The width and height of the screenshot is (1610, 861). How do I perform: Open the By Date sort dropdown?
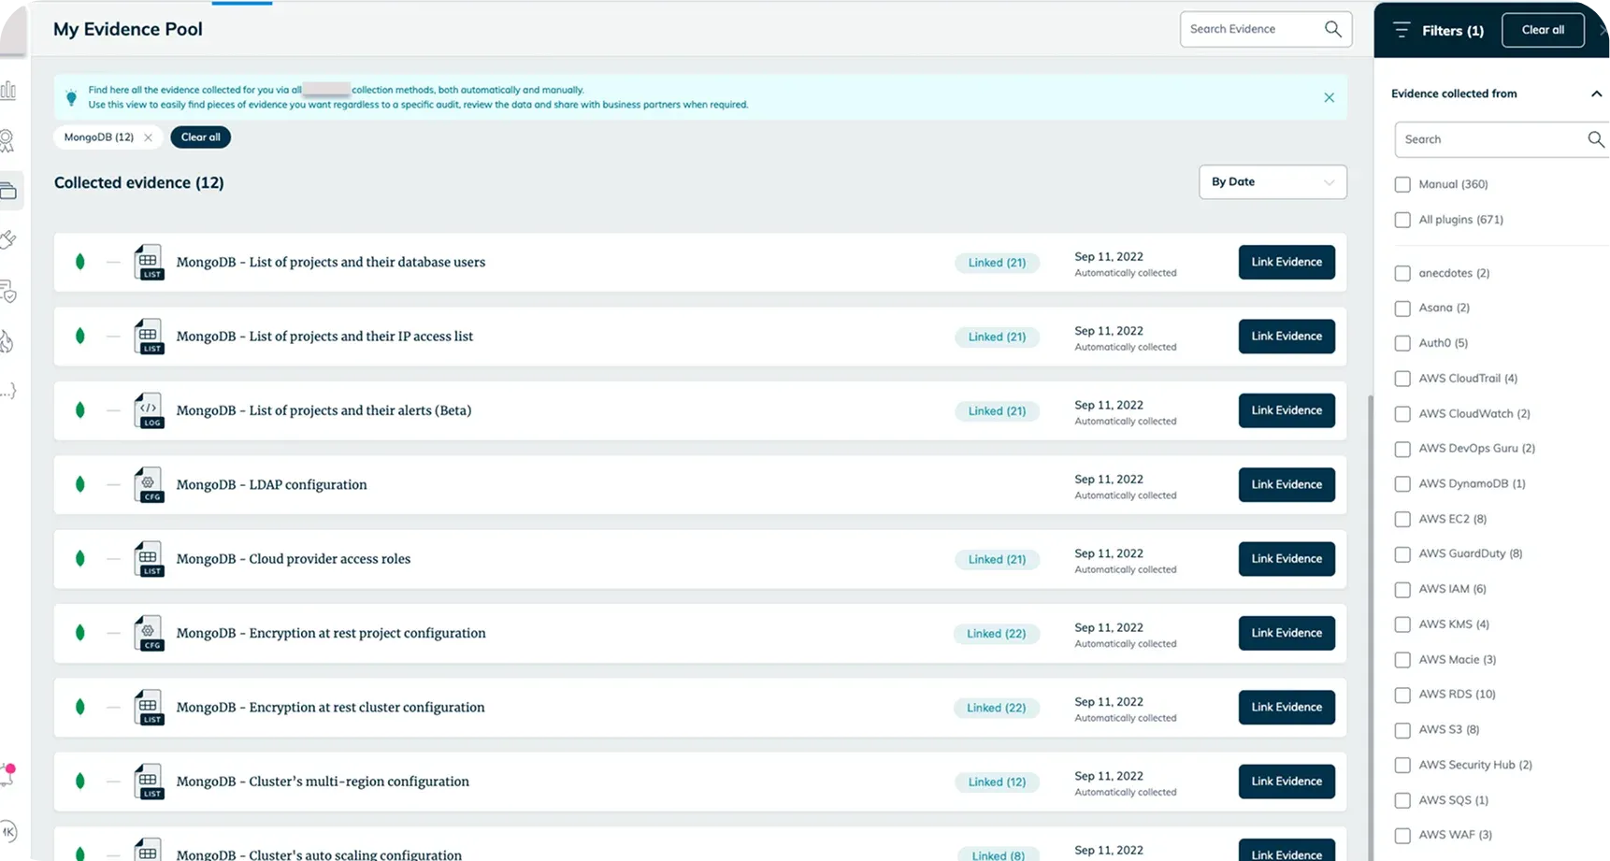click(x=1272, y=182)
